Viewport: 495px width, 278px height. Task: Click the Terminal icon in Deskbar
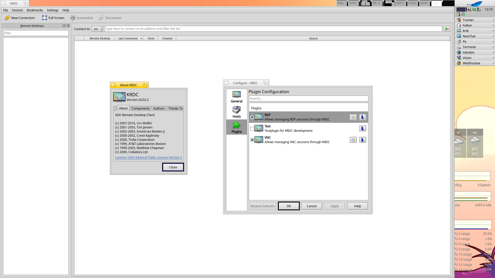coord(459,47)
